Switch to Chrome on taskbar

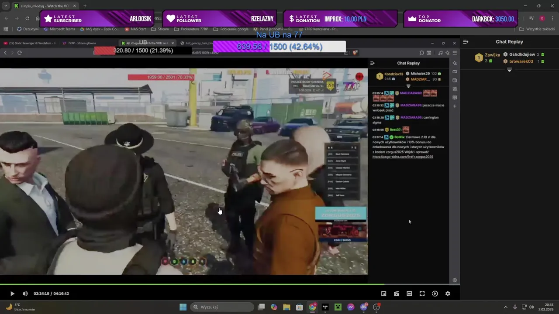(312, 307)
